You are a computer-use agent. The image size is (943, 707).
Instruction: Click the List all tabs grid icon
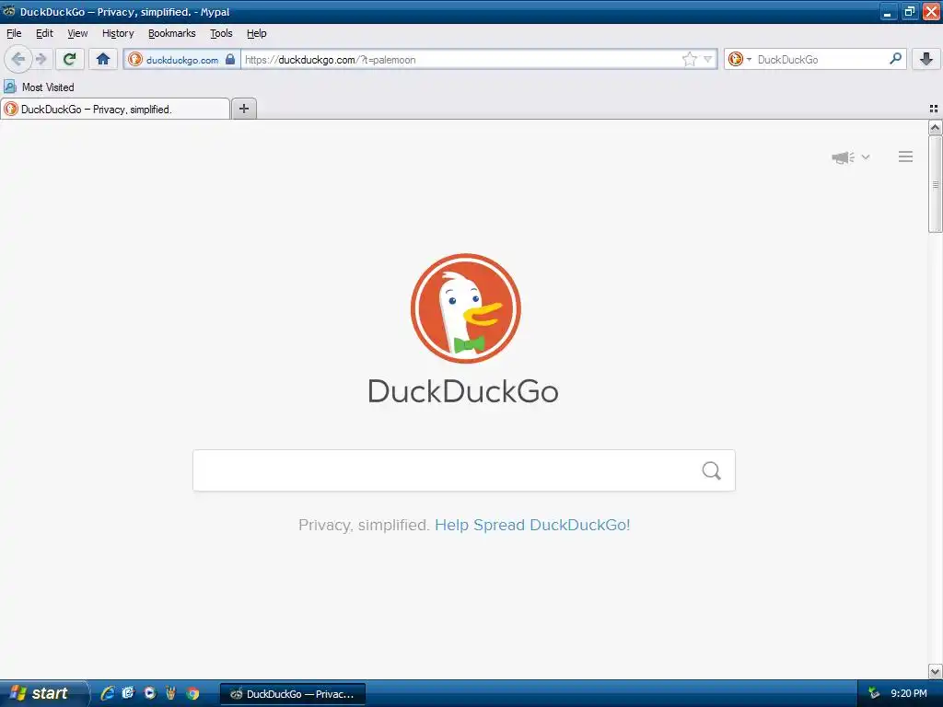point(934,109)
